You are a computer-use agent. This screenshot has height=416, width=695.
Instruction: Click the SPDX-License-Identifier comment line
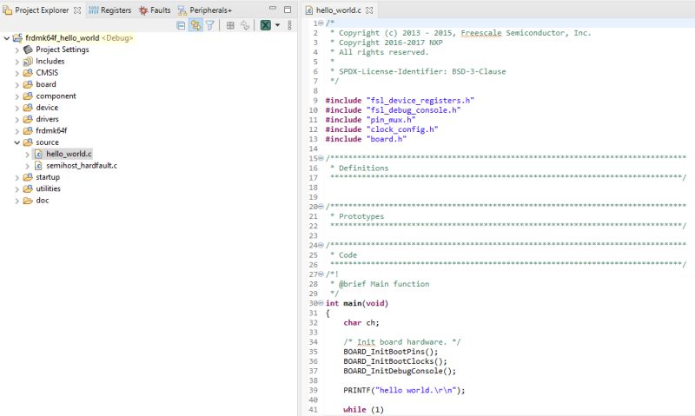pyautogui.click(x=418, y=72)
